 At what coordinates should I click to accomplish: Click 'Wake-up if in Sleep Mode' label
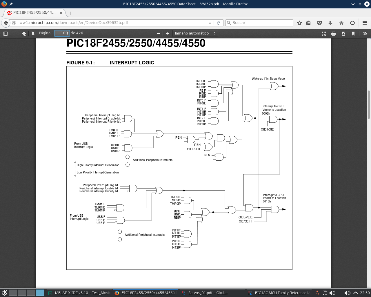tap(268, 79)
